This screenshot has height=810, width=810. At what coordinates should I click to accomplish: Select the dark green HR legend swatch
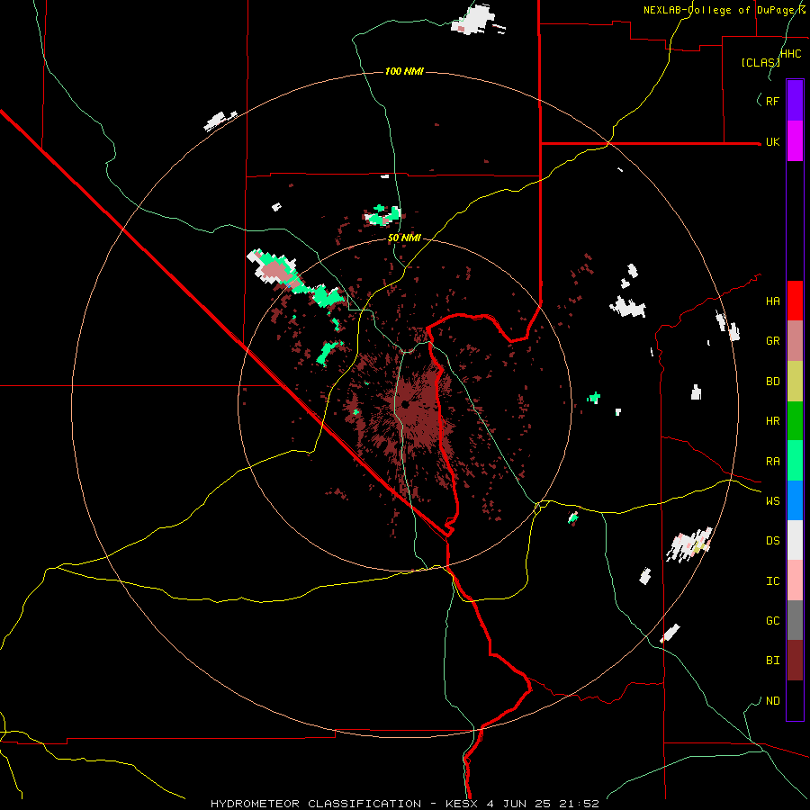point(795,421)
